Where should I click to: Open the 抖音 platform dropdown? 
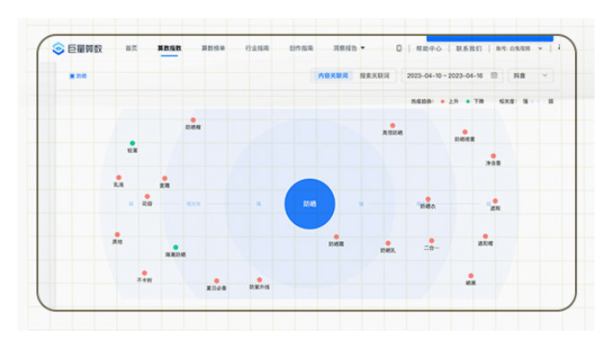coord(530,76)
